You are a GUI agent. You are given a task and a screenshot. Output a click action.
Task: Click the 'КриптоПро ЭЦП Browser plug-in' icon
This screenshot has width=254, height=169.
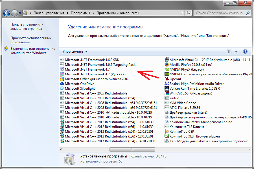pyautogui.click(x=167, y=136)
